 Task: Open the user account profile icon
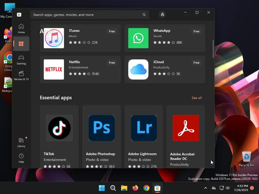click(162, 14)
